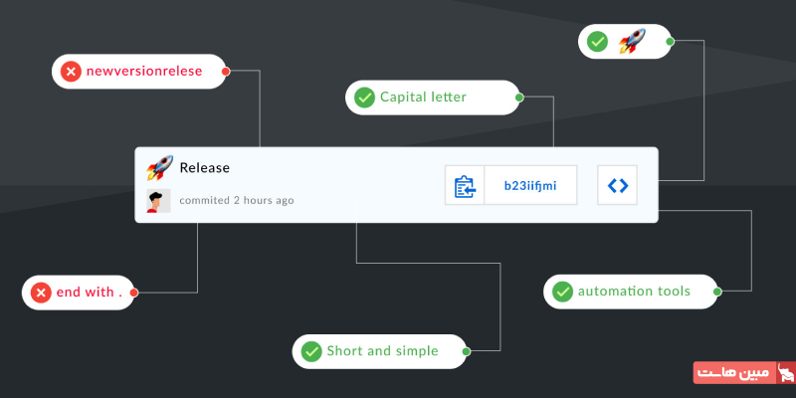Click the red X on newversionrelese label
Screen dimensions: 796x398
click(71, 72)
